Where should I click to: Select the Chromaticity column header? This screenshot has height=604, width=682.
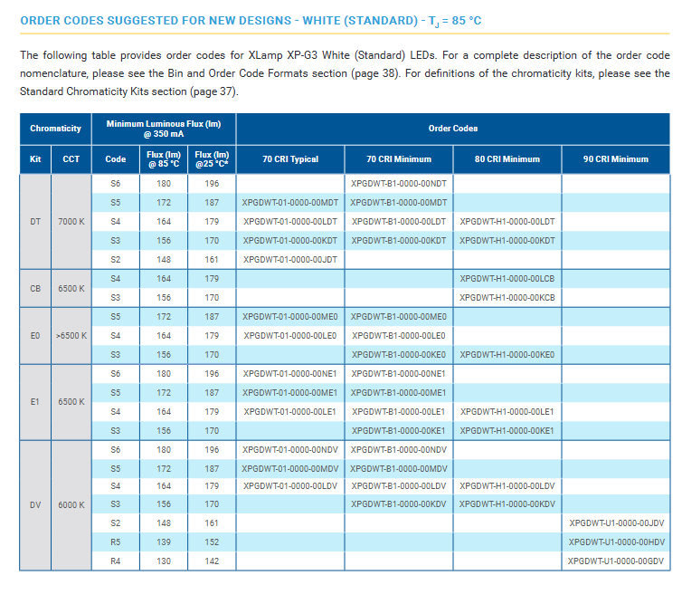pos(56,129)
